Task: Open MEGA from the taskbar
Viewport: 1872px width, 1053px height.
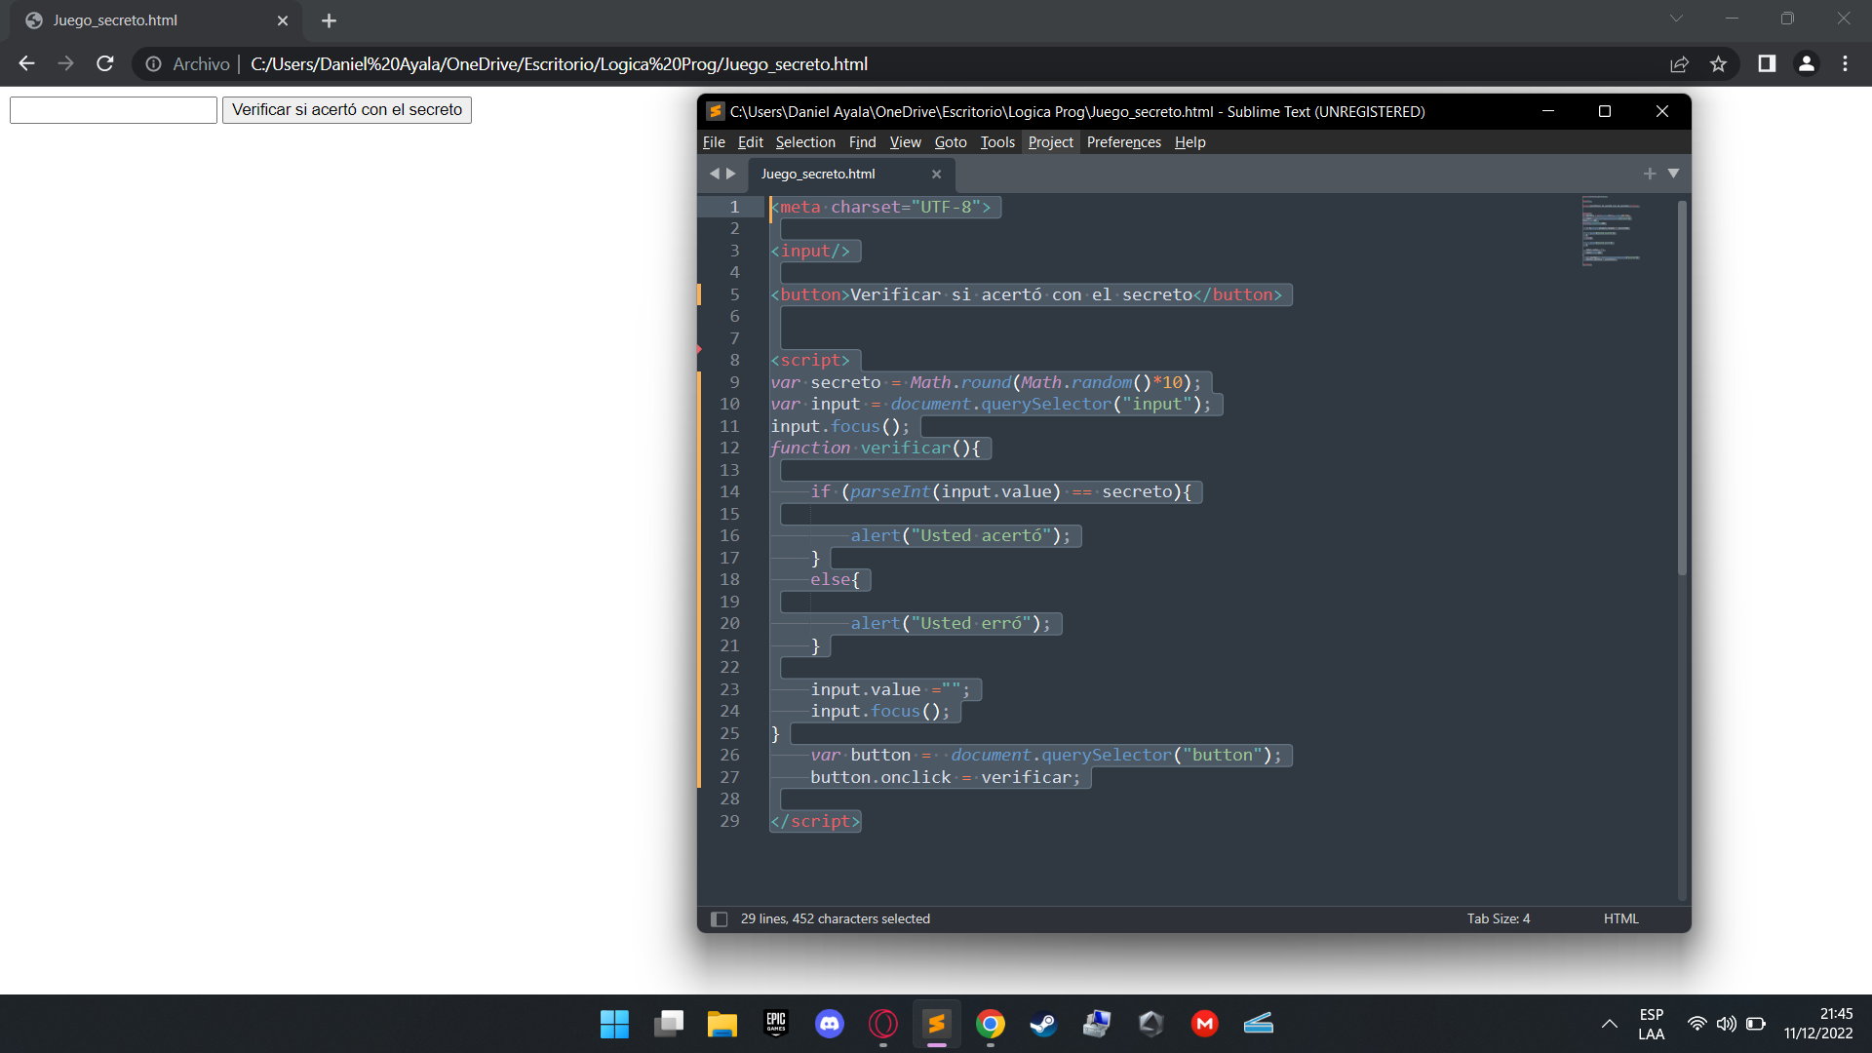Action: click(1205, 1024)
